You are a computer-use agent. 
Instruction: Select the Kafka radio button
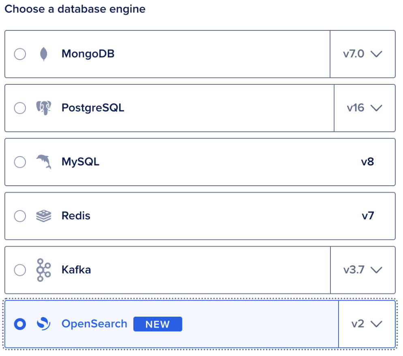20,270
